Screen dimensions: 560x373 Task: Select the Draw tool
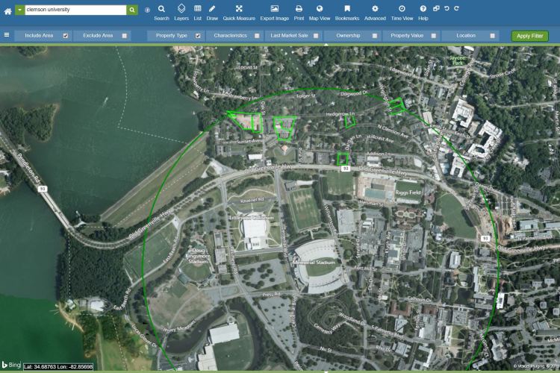tap(212, 13)
